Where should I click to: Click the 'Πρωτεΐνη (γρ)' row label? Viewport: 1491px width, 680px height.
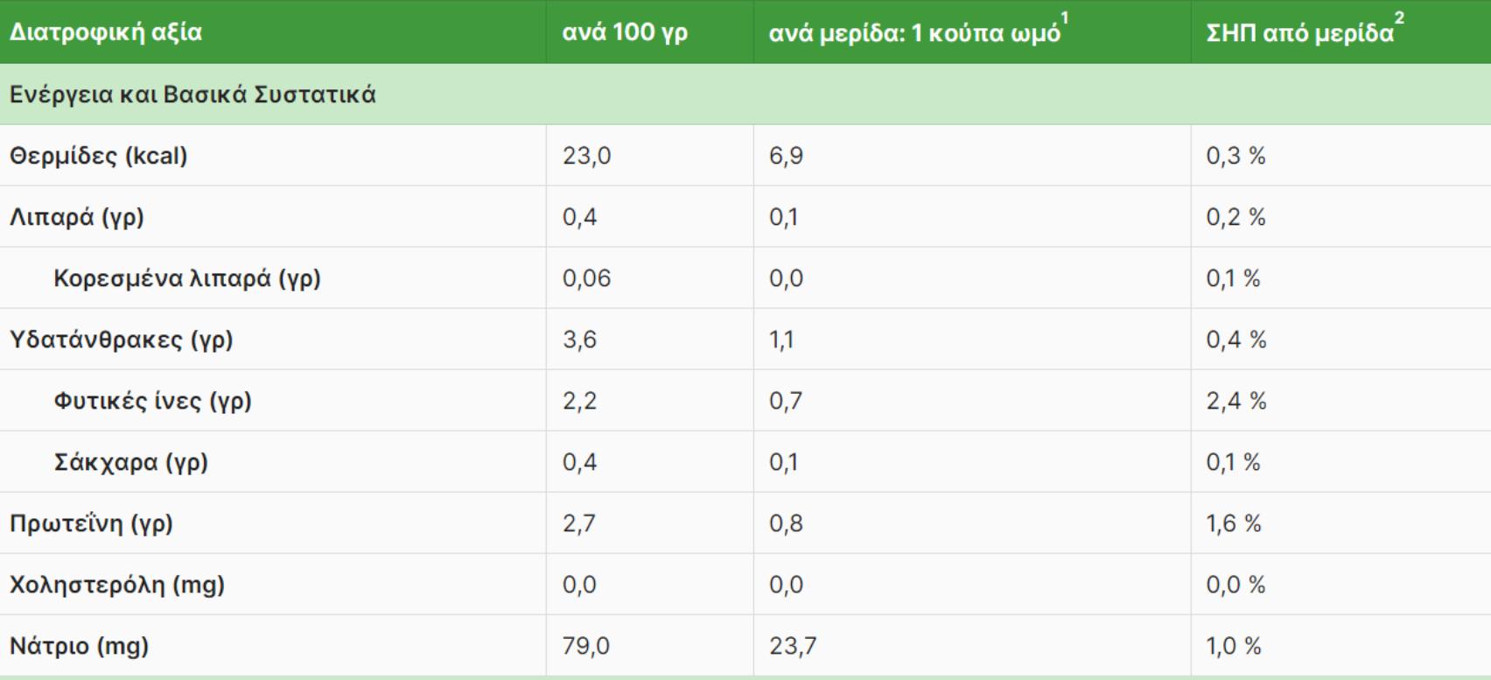click(x=91, y=523)
